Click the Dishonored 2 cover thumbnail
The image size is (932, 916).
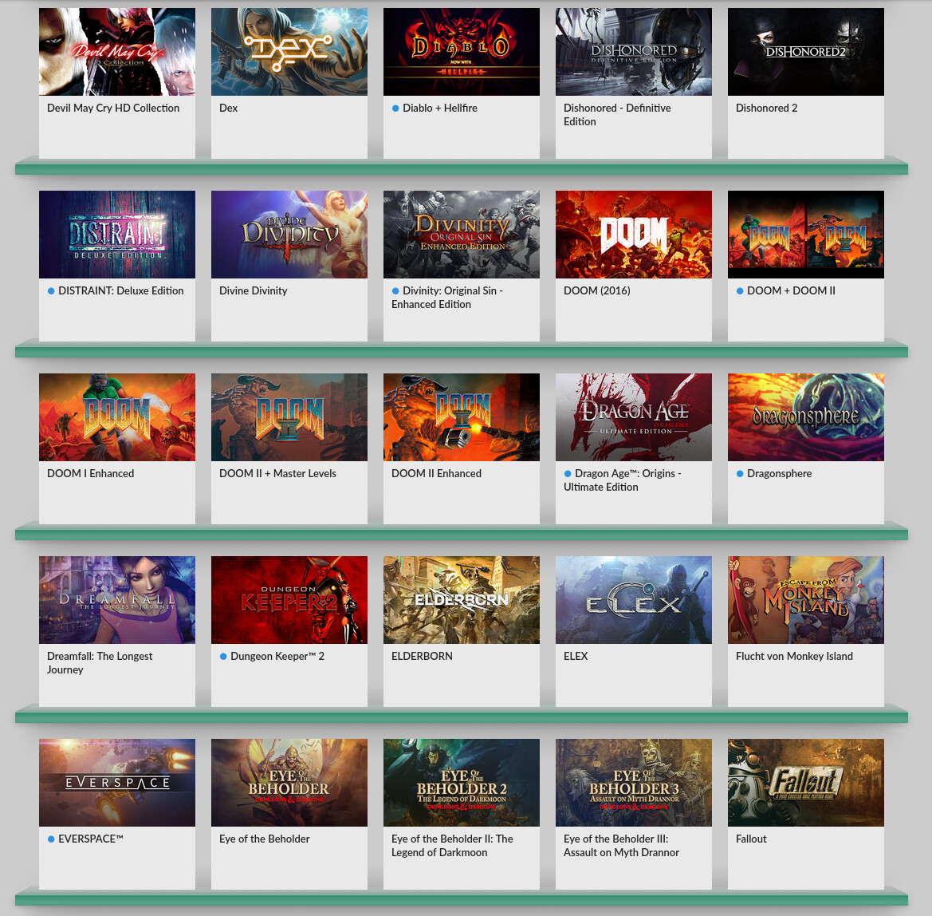pyautogui.click(x=806, y=52)
